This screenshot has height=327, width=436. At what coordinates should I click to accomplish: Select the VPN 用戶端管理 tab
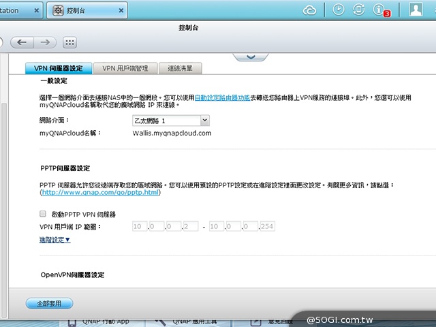125,68
